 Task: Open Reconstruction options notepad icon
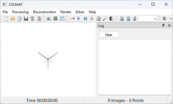pyautogui.click(x=98, y=19)
